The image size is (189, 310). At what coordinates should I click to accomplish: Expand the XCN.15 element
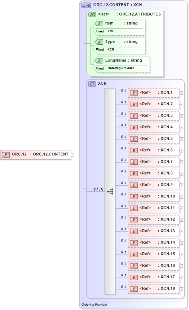(x=181, y=254)
